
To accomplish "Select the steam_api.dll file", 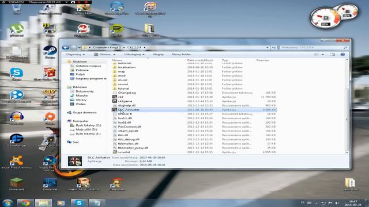I will [x=194, y=131].
